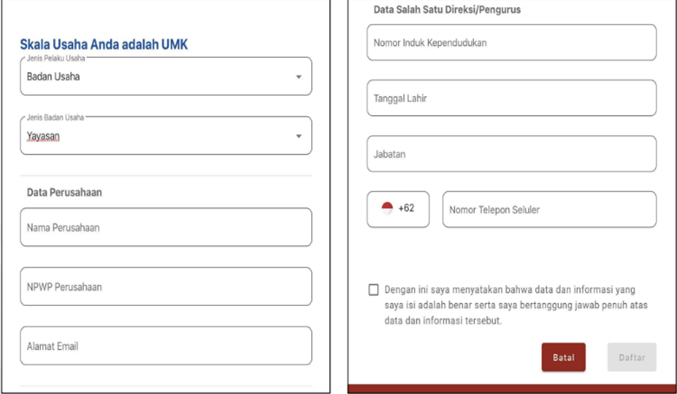The image size is (677, 394).
Task: Focus the Nomor Telepon Seluler field
Action: (x=549, y=210)
